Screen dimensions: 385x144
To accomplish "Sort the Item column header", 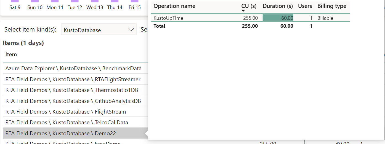I will (x=11, y=54).
